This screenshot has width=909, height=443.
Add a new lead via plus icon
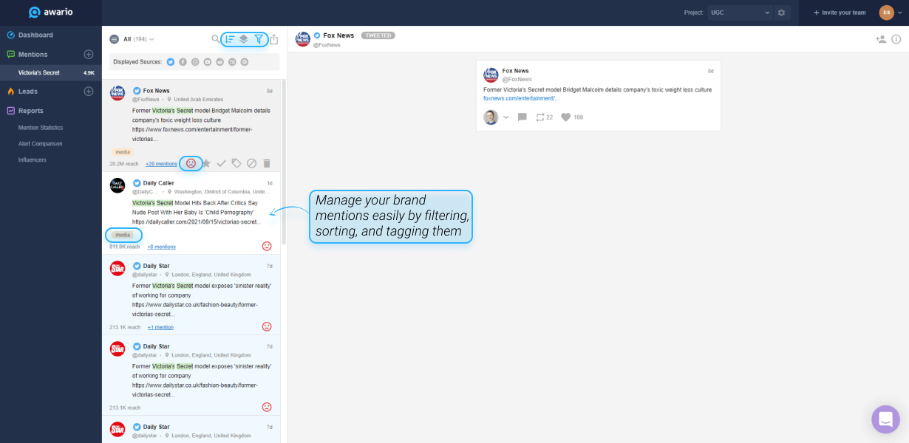pyautogui.click(x=89, y=91)
